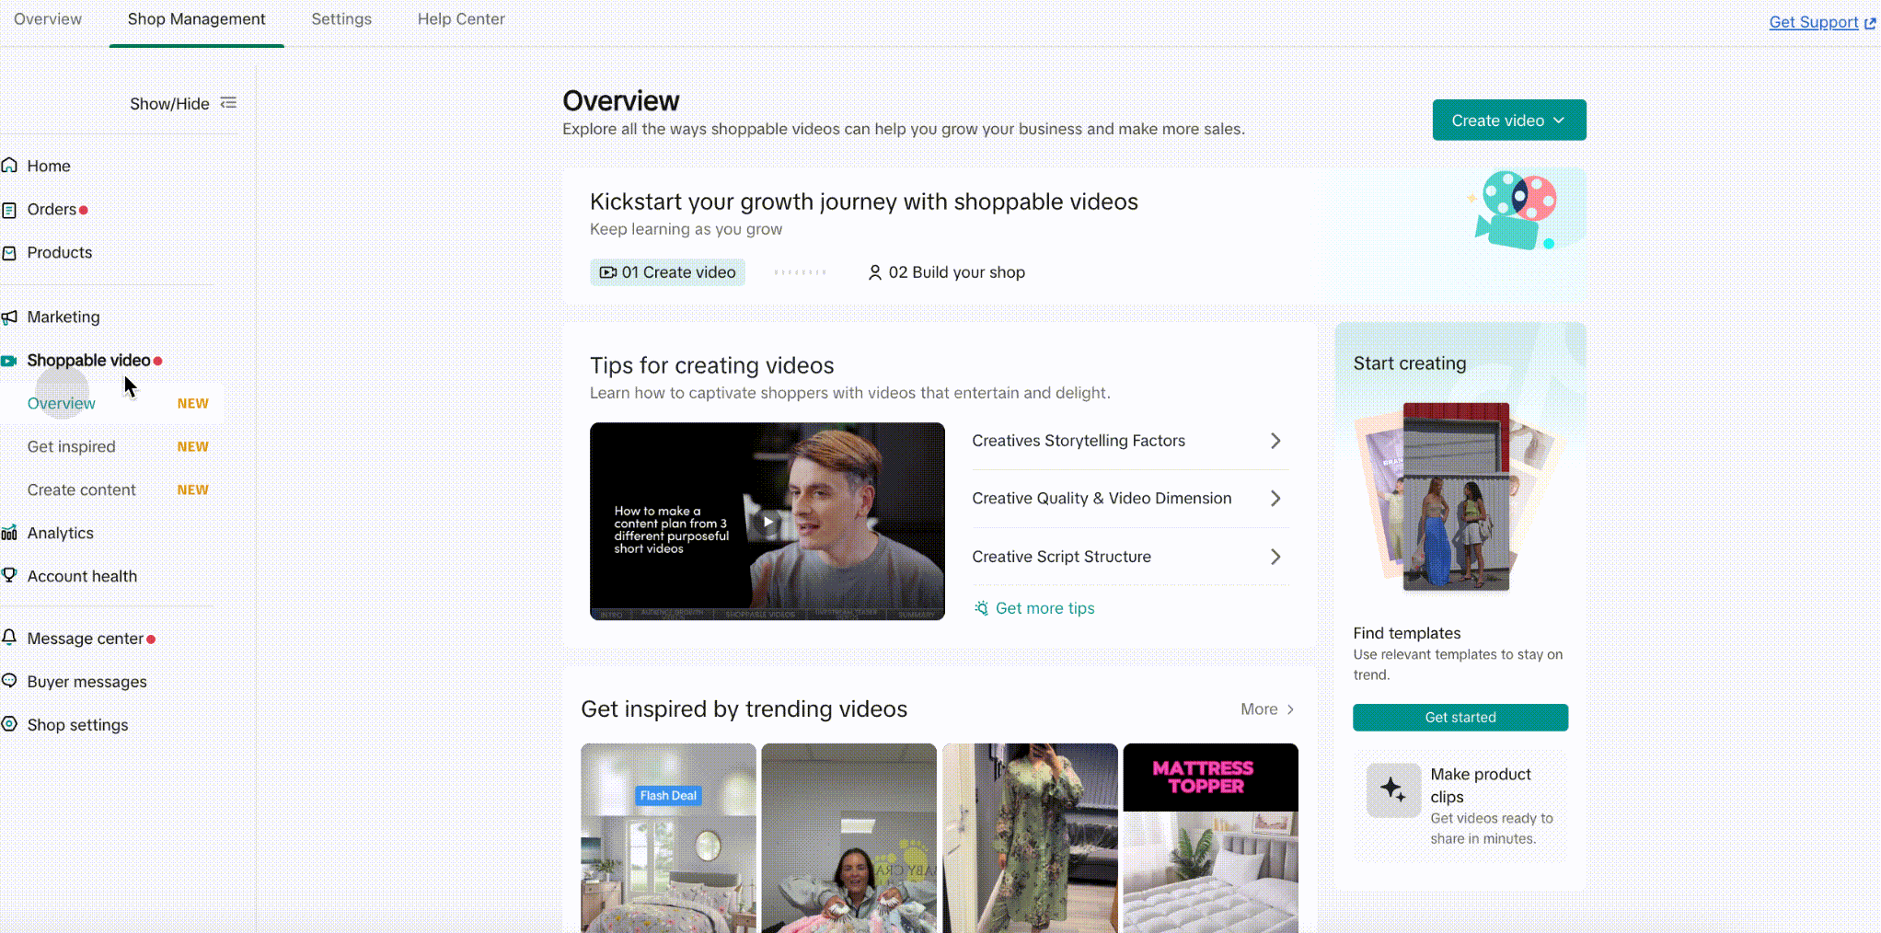Click the Analytics chart icon
The width and height of the screenshot is (1881, 933).
(9, 533)
